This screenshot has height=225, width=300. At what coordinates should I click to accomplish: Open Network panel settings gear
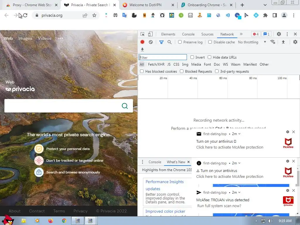[x=295, y=42]
